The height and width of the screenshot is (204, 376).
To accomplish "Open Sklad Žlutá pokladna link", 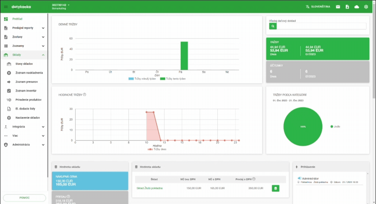I will 150,188.
